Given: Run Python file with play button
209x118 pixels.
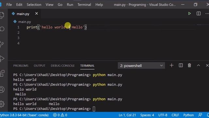Looking at the screenshot, I should coord(189,13).
